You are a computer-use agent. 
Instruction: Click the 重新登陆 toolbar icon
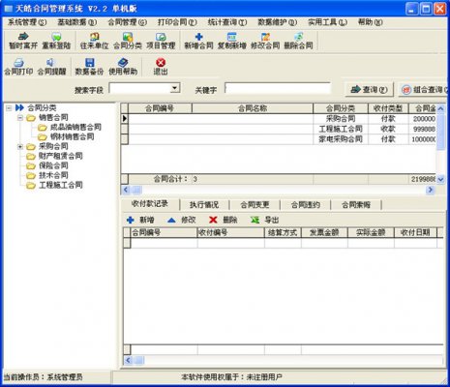[56, 37]
